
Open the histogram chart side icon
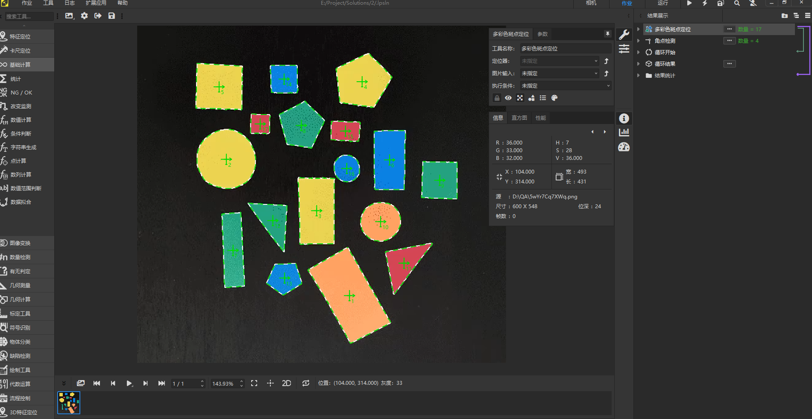624,132
